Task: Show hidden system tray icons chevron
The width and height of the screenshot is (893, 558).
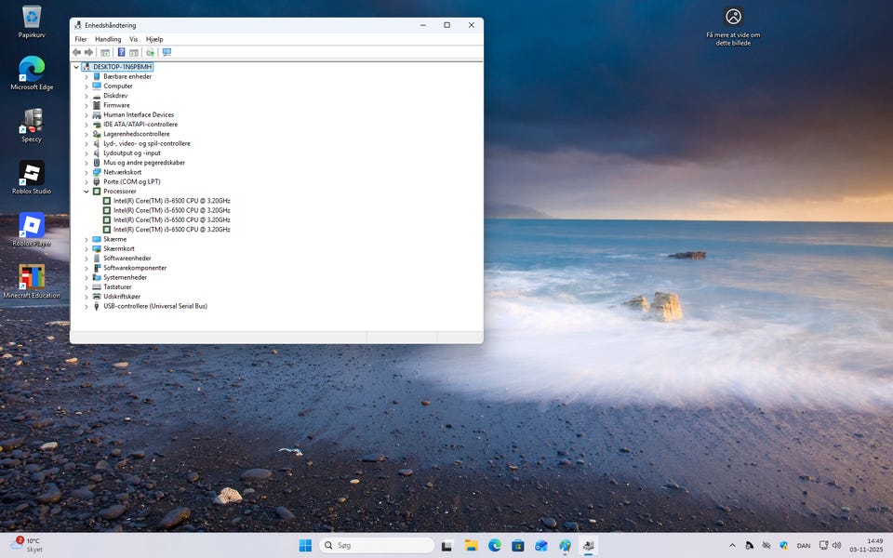Action: point(732,545)
